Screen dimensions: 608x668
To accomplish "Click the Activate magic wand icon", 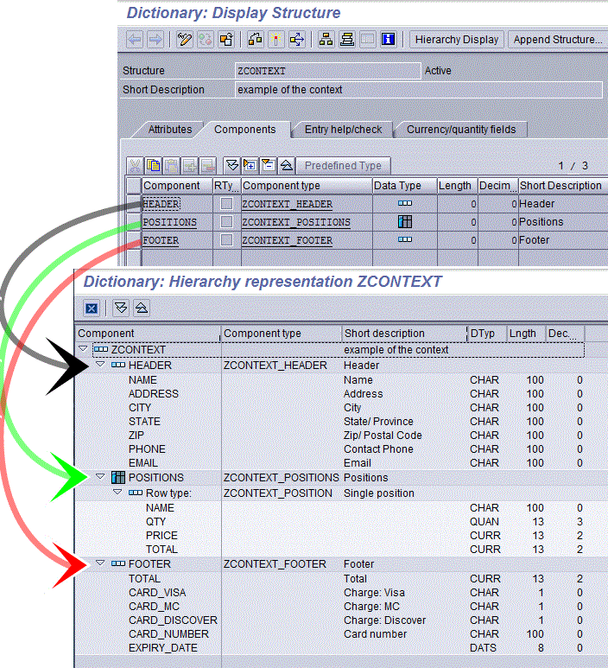I will pyautogui.click(x=275, y=40).
